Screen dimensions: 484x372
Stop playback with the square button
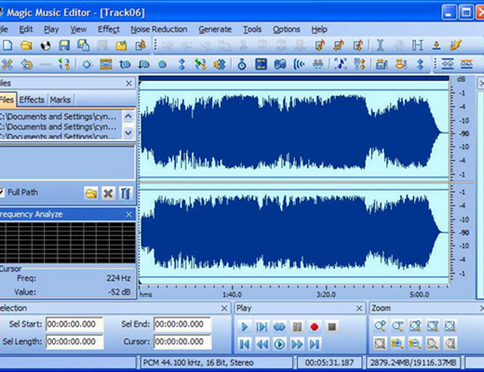point(331,326)
